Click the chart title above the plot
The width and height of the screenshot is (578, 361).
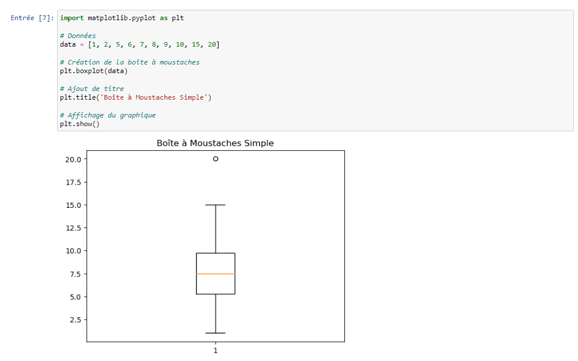215,143
